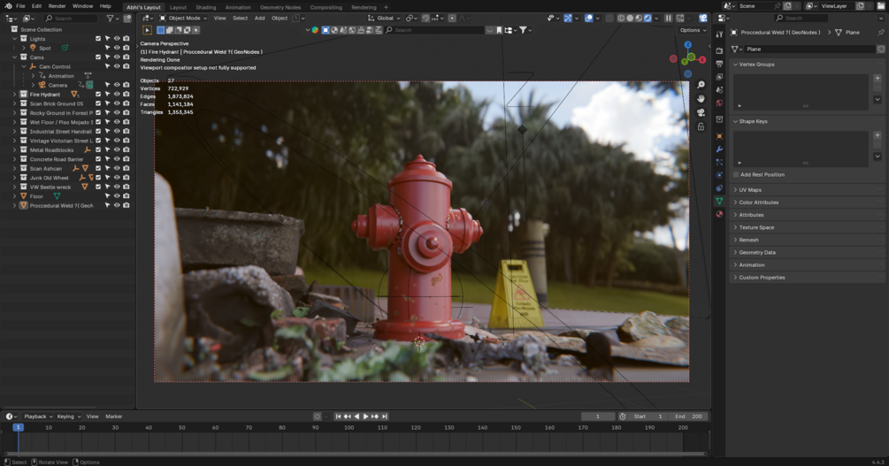Jump to the timeline end frame
The width and height of the screenshot is (889, 466).
point(385,416)
